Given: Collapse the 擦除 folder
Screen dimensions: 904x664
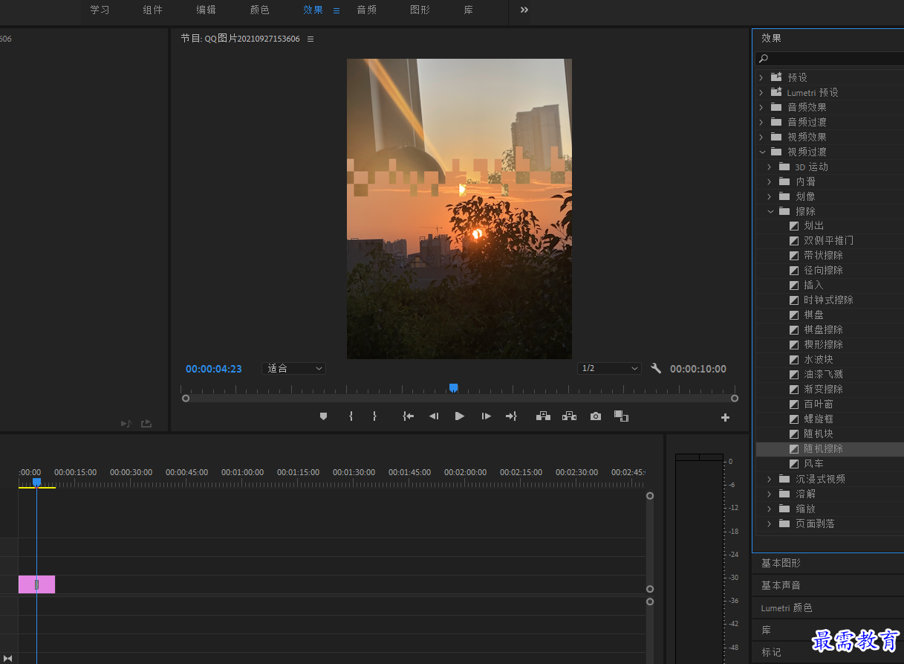Looking at the screenshot, I should (x=770, y=211).
